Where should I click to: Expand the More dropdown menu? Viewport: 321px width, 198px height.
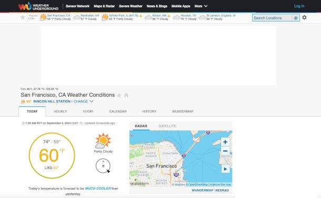pyautogui.click(x=201, y=6)
